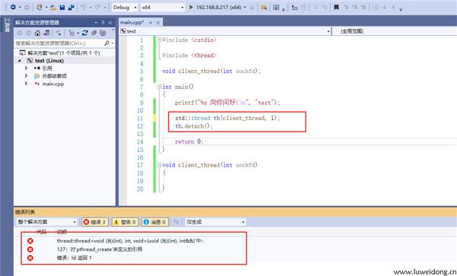The height and width of the screenshot is (276, 457).
Task: Click the pending changes filter clock icon
Action: pos(72,33)
